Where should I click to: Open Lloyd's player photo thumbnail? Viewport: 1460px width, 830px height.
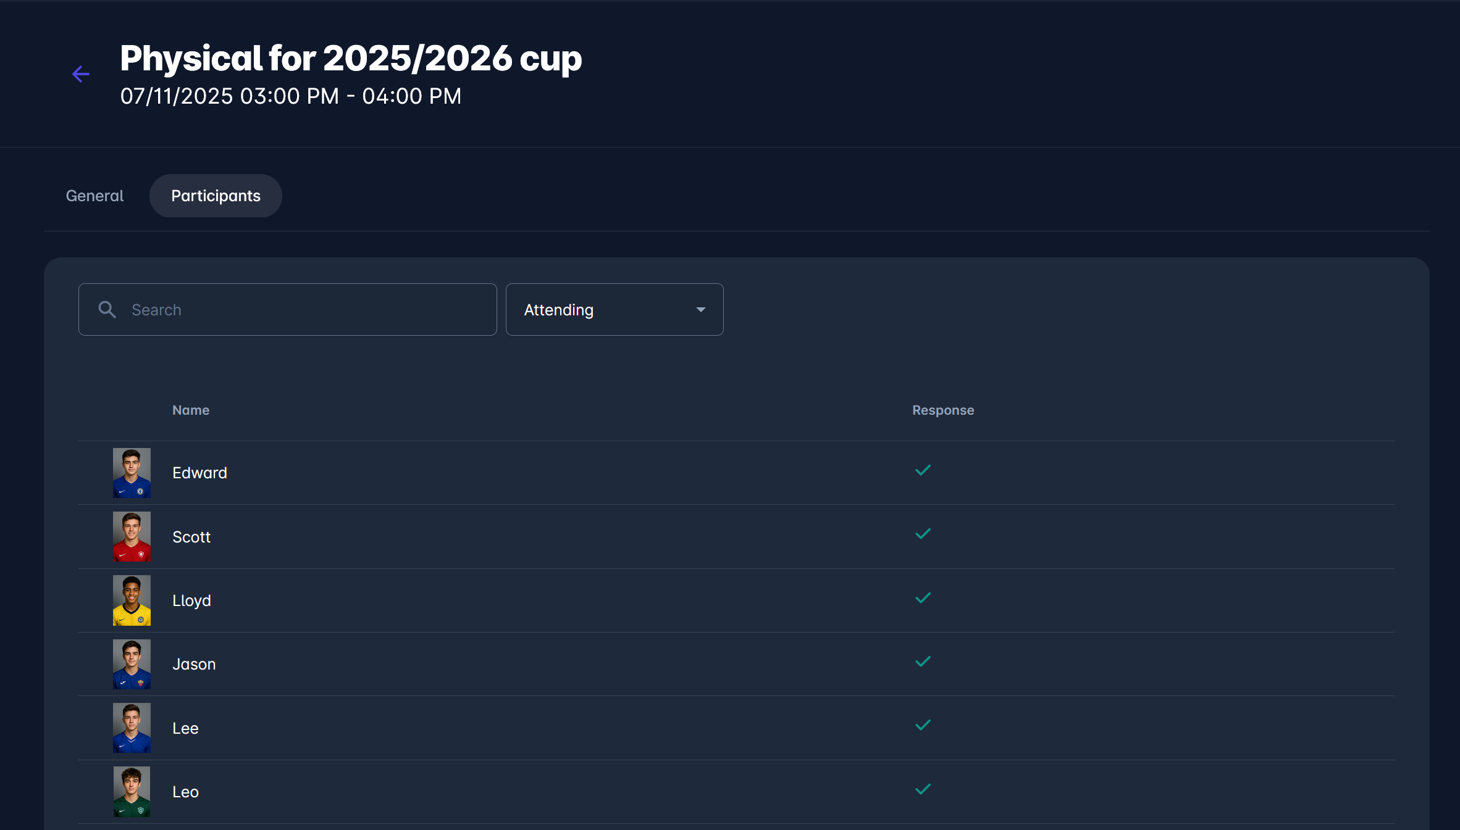pos(132,600)
